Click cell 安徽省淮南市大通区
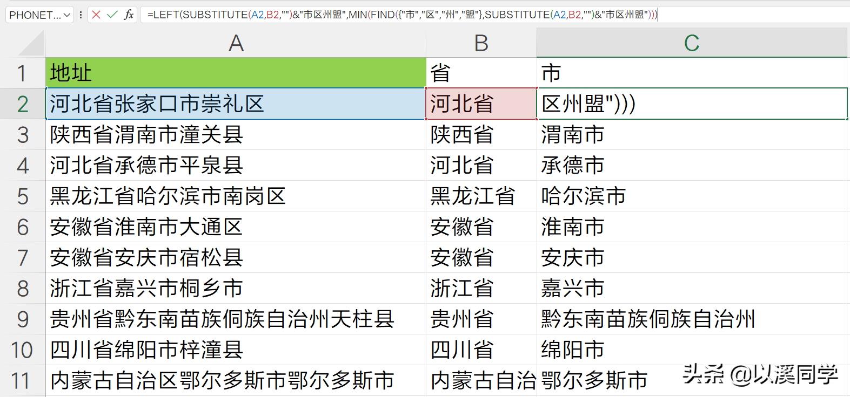This screenshot has height=397, width=850. 236,227
